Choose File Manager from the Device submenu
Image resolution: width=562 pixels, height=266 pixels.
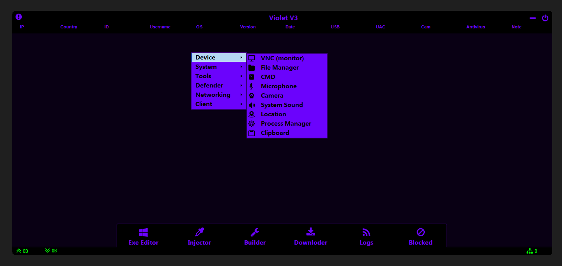pos(280,68)
